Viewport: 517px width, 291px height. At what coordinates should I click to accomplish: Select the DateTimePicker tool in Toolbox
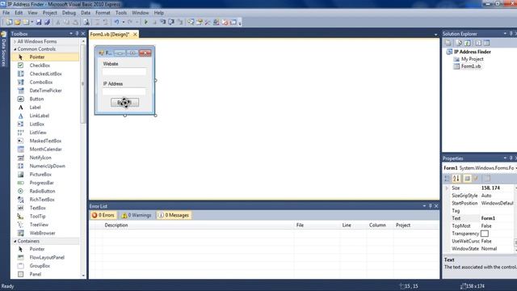pyautogui.click(x=45, y=91)
